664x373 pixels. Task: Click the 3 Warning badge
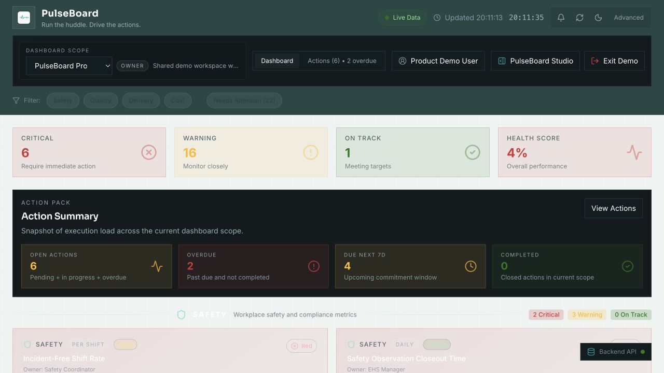587,314
